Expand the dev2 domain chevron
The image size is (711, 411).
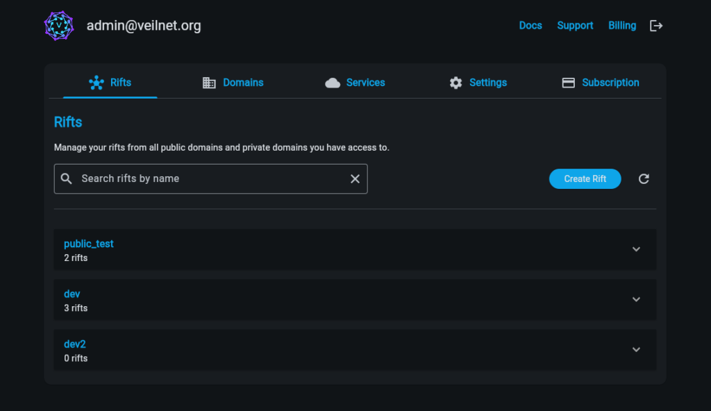pos(636,350)
